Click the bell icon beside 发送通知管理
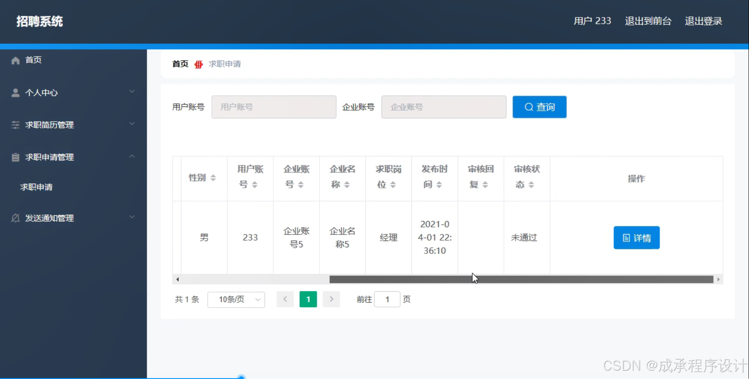Image resolution: width=749 pixels, height=379 pixels. [x=15, y=218]
